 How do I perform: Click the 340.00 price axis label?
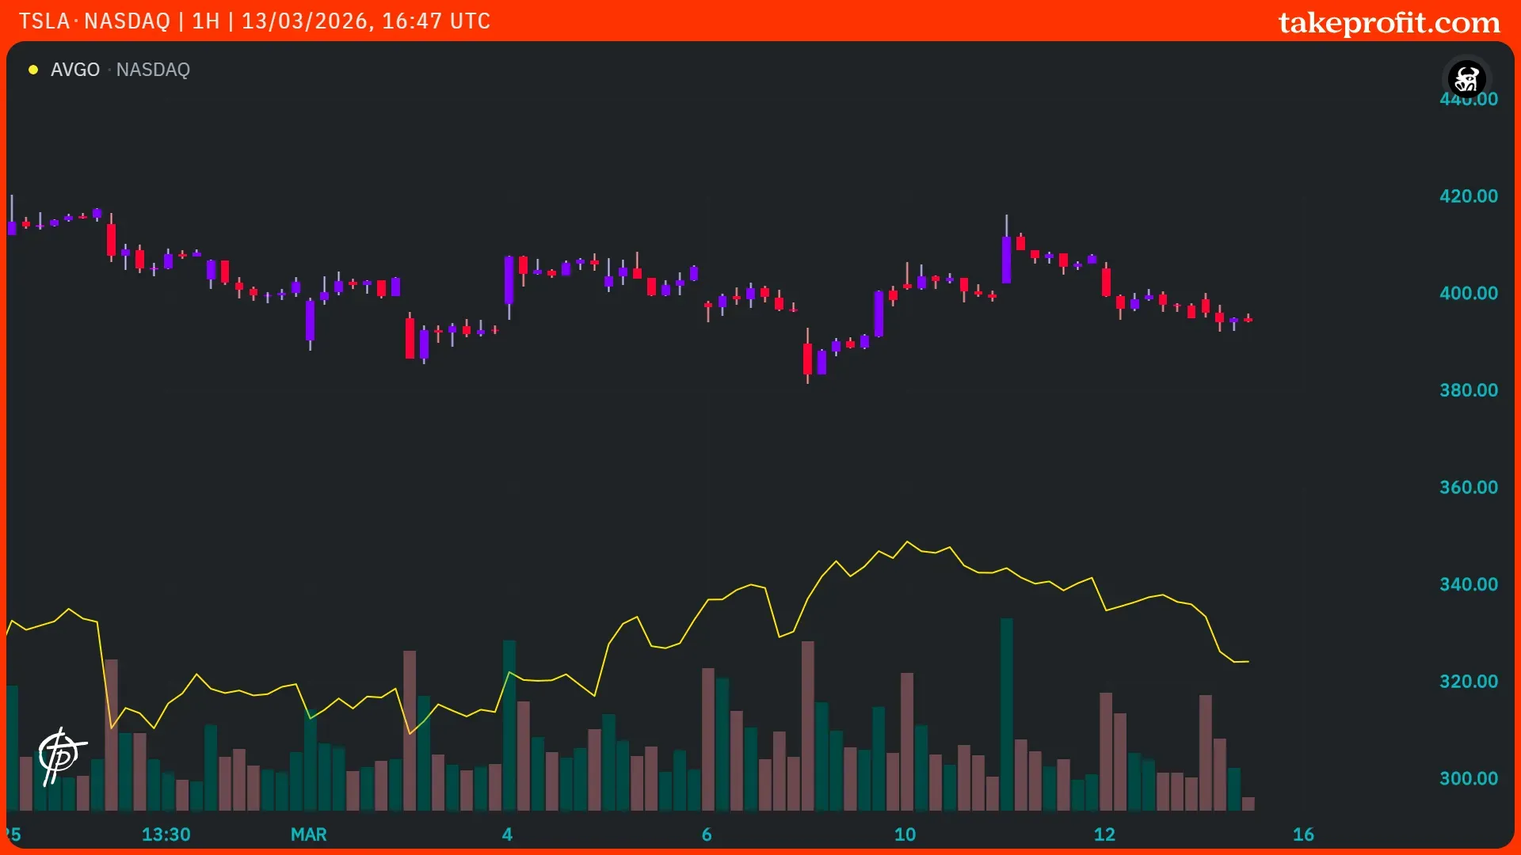[1468, 584]
